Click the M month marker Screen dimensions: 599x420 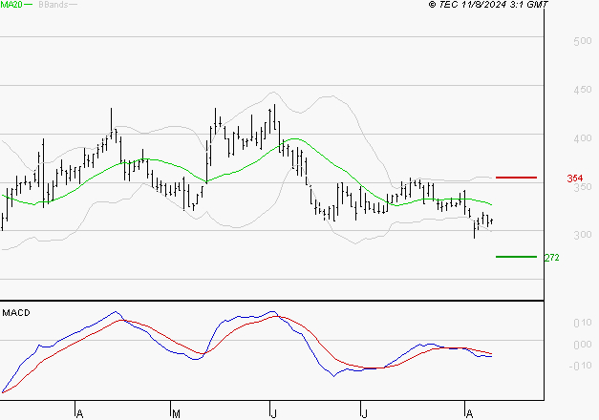tap(176, 414)
